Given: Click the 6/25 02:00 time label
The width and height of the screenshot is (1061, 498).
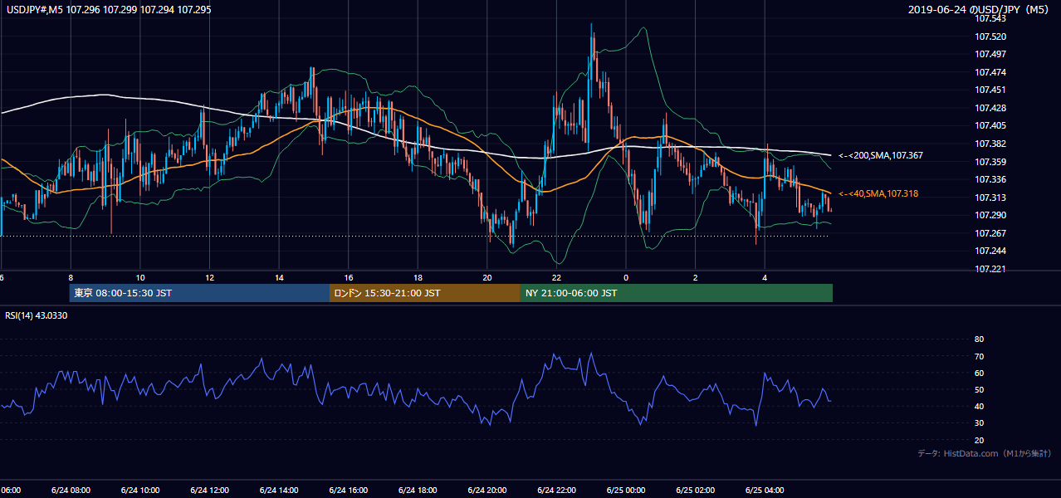Looking at the screenshot, I should (696, 490).
